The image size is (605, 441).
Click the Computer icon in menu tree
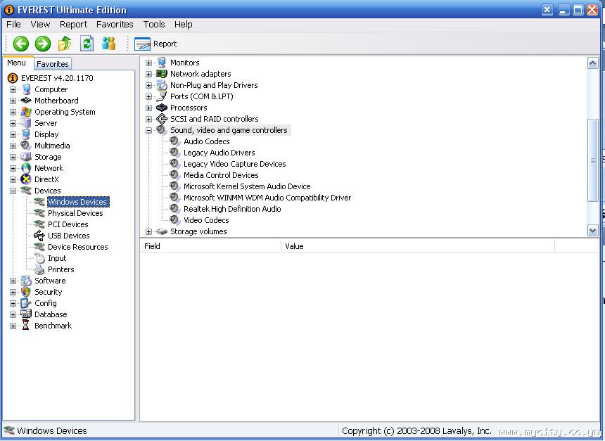point(26,89)
